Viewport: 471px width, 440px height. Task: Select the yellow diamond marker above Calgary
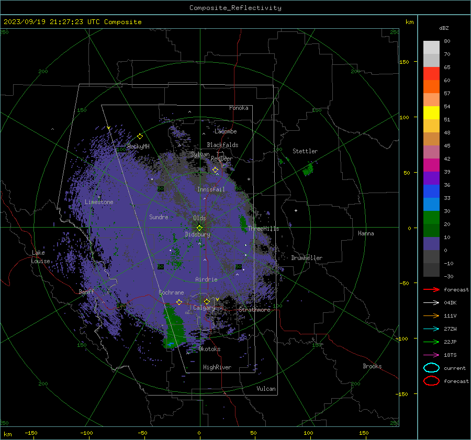click(x=207, y=301)
